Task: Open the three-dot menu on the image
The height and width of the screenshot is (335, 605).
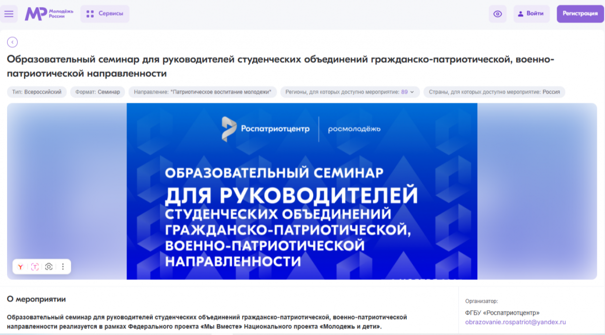Action: pos(63,267)
